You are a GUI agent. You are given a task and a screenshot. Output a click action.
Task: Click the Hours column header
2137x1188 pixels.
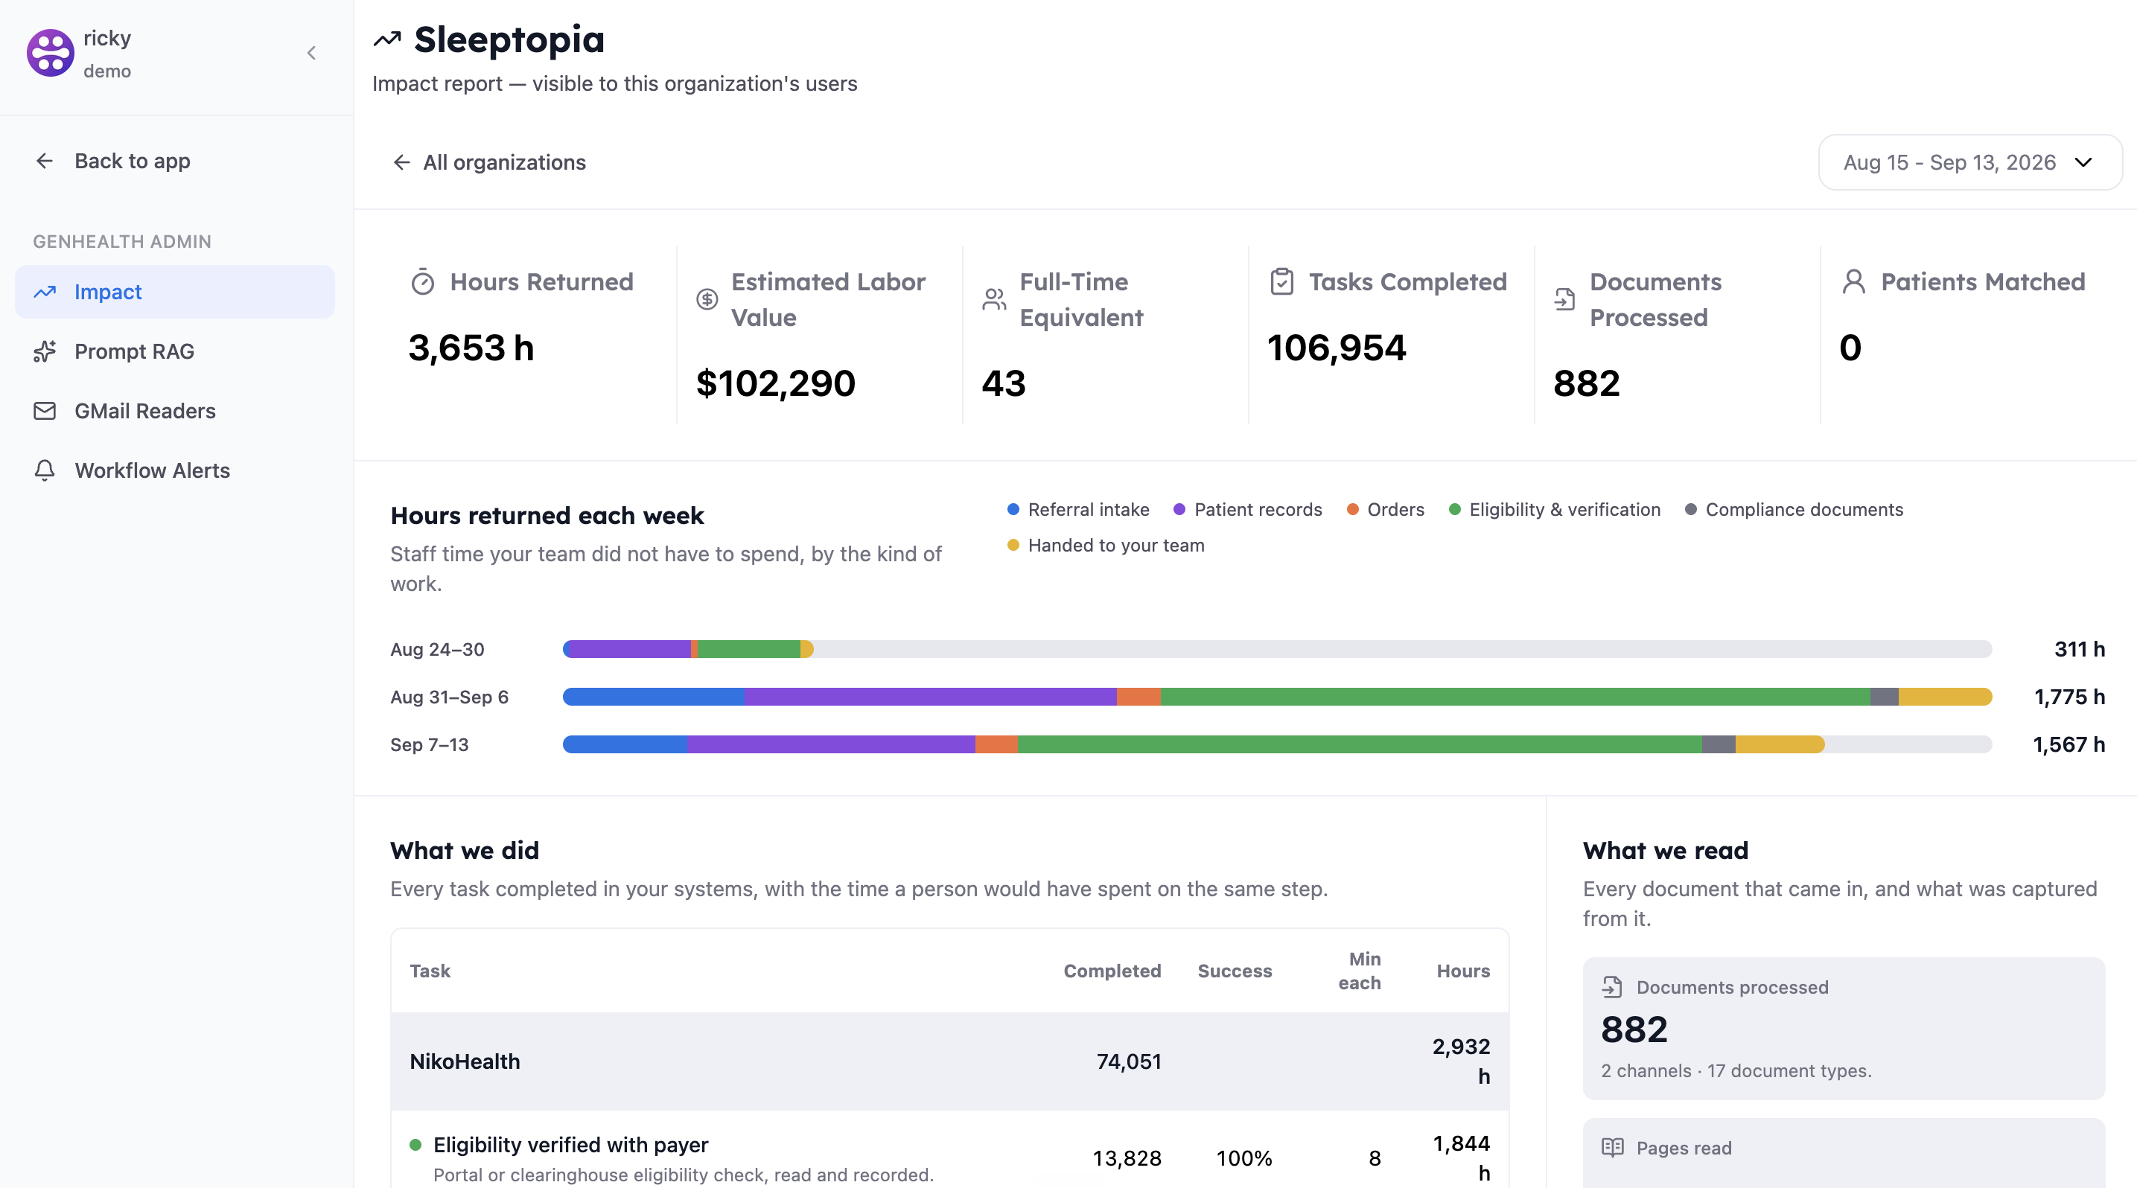coord(1463,971)
